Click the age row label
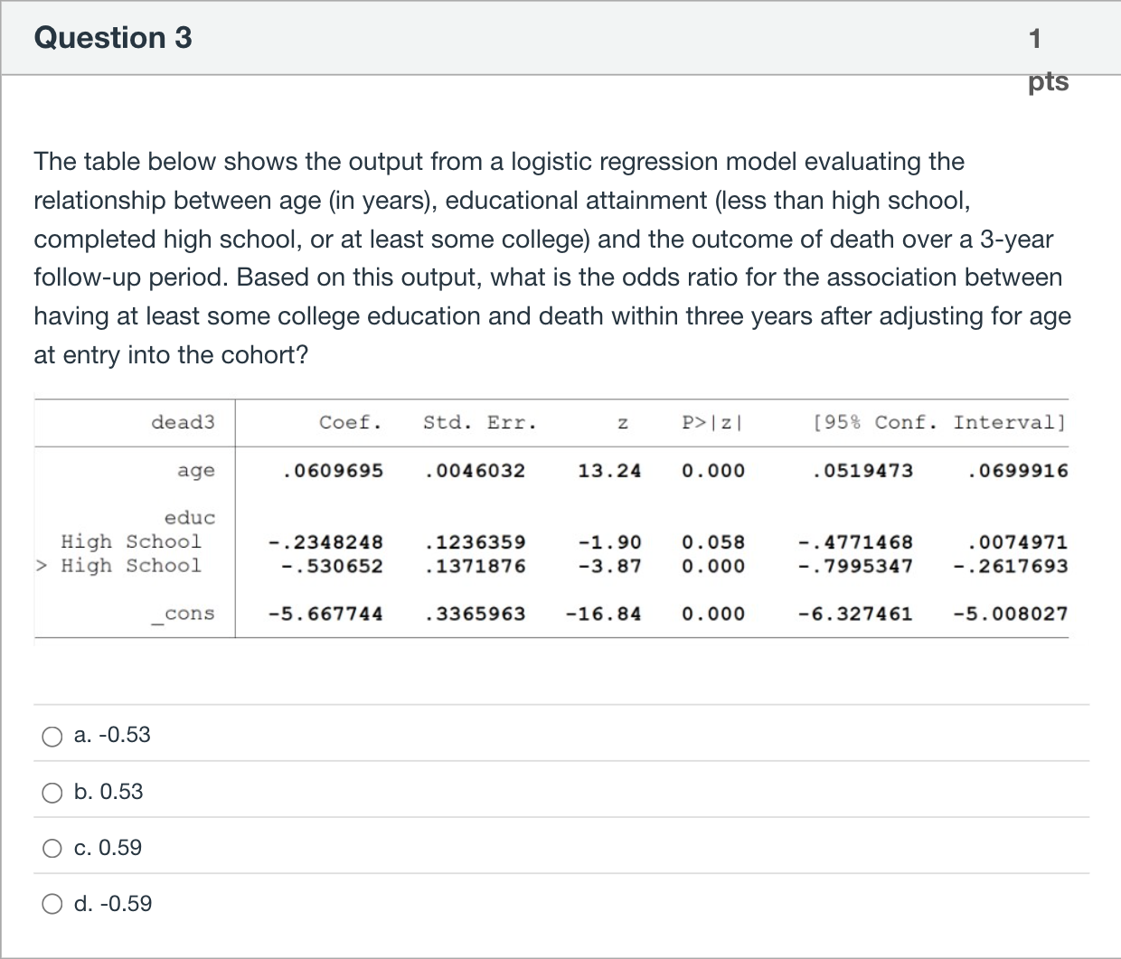The height and width of the screenshot is (959, 1121). point(196,470)
